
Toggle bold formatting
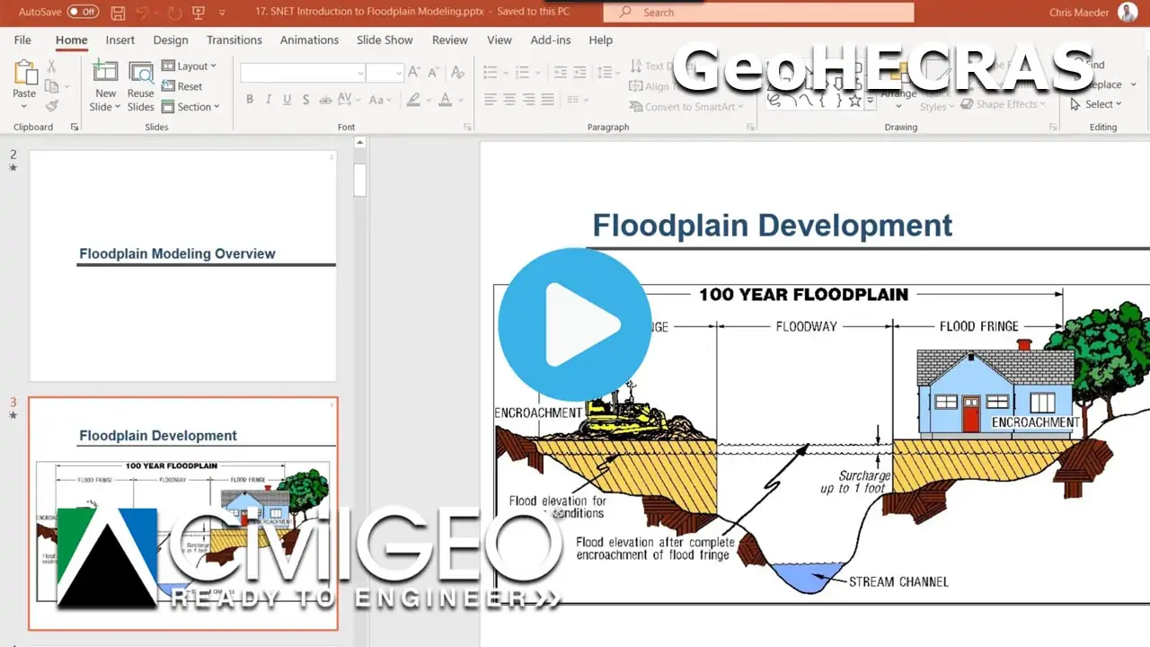point(250,100)
